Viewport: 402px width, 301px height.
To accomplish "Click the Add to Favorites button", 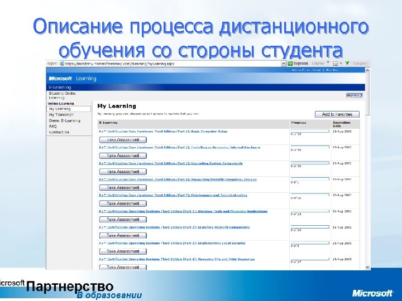I will (x=337, y=114).
